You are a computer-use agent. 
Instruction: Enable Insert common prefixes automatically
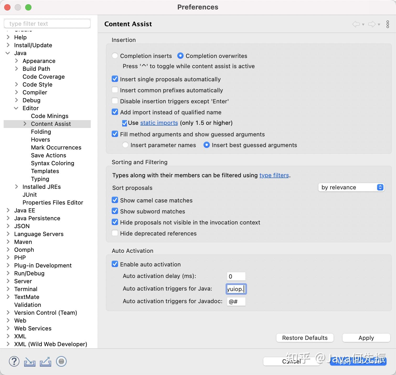[115, 90]
